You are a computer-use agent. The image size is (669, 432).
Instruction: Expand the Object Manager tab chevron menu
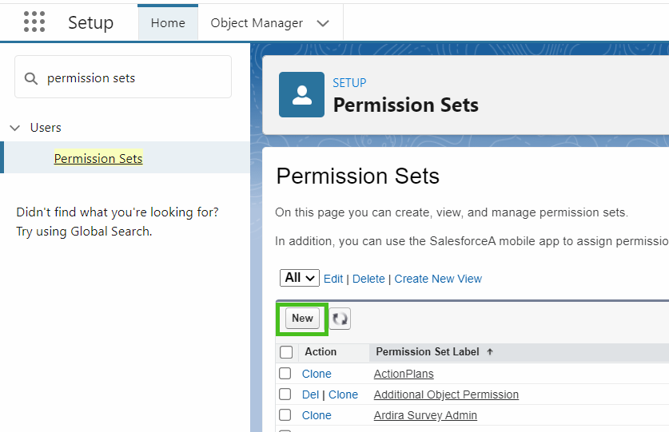(323, 23)
